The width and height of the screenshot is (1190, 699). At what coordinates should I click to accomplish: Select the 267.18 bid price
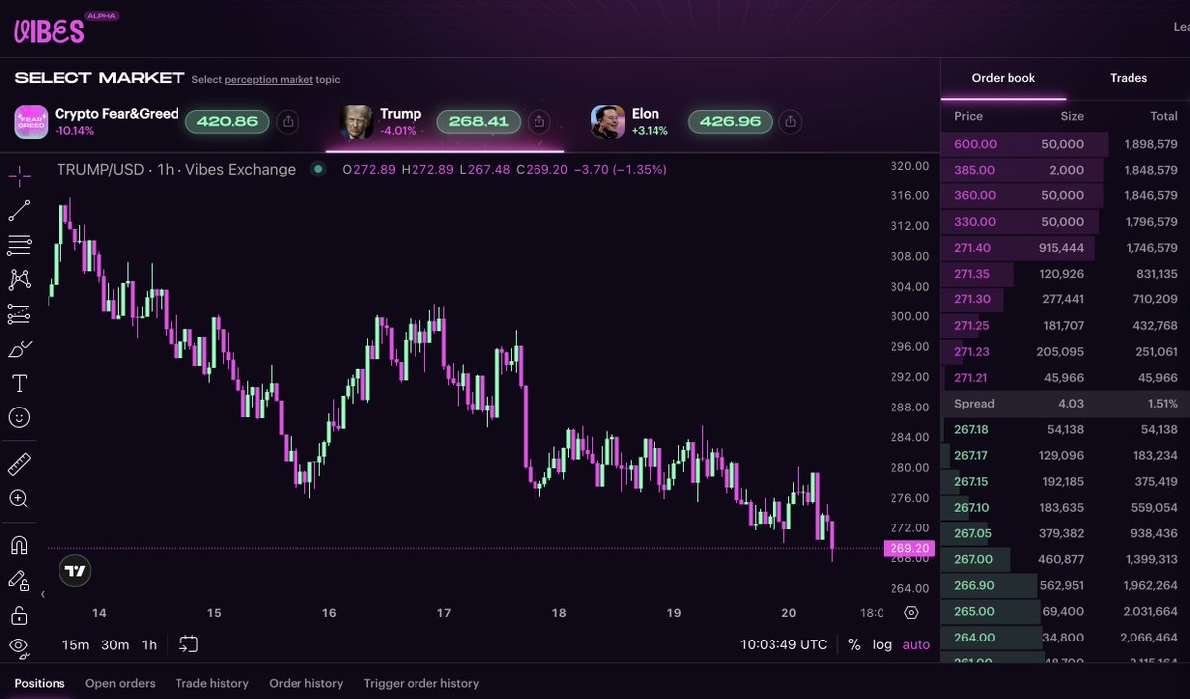971,429
